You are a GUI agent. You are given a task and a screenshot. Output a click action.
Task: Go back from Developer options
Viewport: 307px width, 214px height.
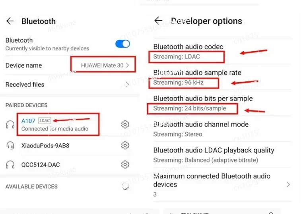point(158,20)
